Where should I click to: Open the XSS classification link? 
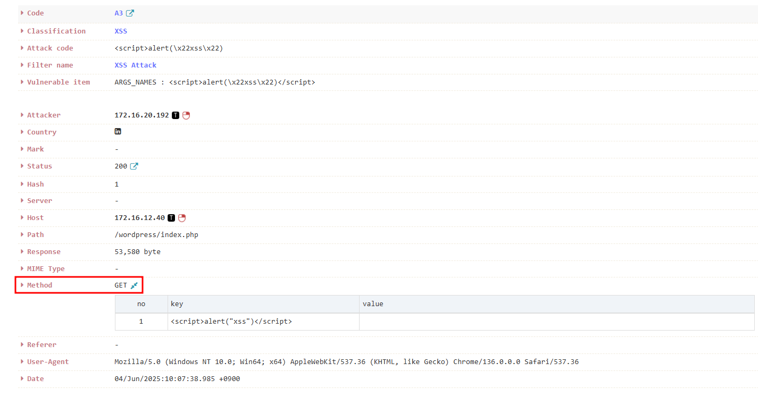click(121, 31)
